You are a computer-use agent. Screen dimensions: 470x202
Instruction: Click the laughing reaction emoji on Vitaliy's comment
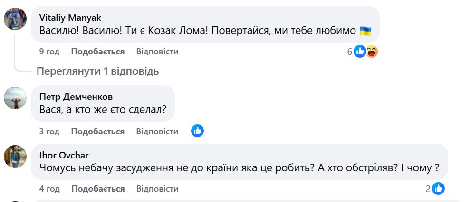(x=372, y=52)
